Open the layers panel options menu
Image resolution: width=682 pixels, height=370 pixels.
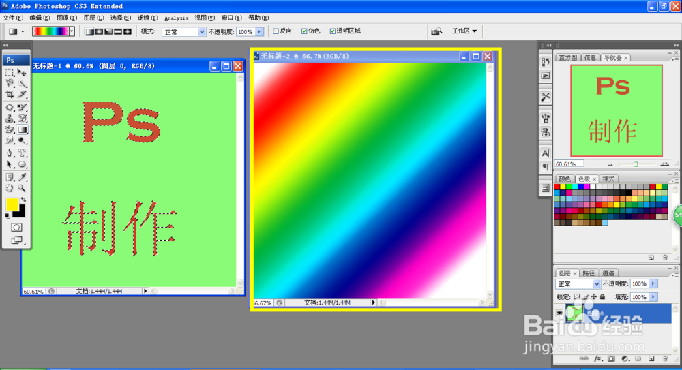point(674,275)
